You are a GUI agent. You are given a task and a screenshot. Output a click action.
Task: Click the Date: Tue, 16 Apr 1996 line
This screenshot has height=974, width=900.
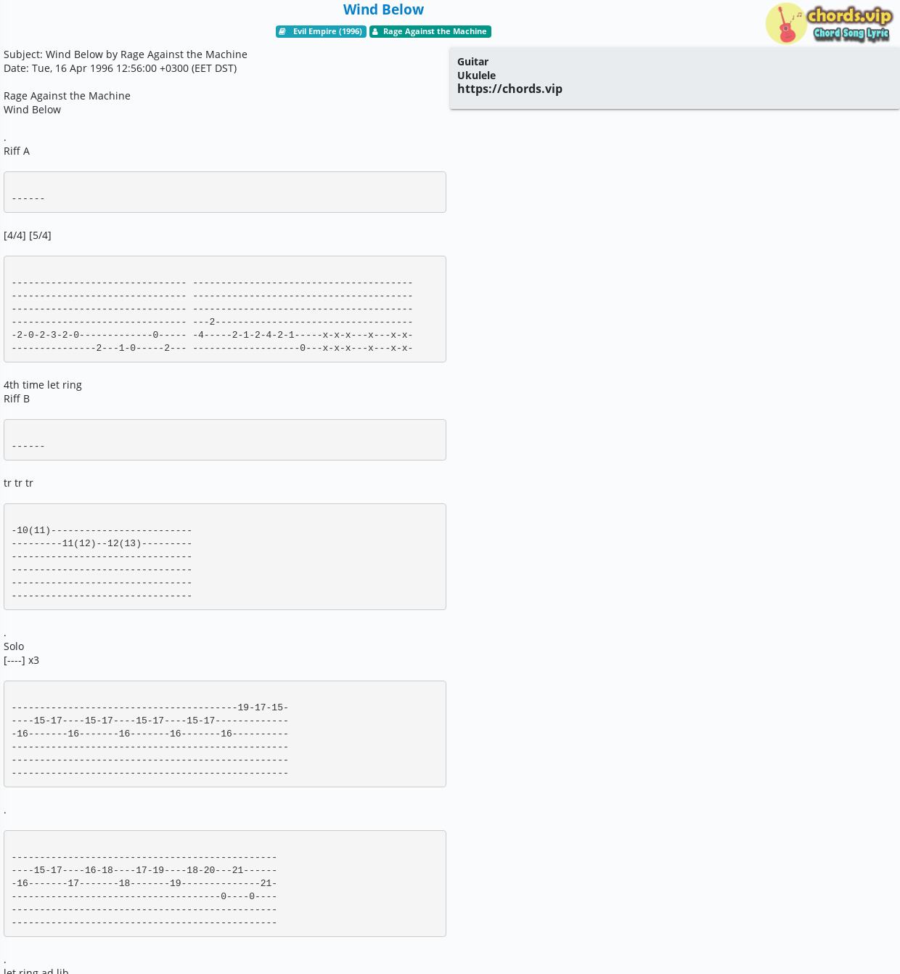pyautogui.click(x=120, y=68)
